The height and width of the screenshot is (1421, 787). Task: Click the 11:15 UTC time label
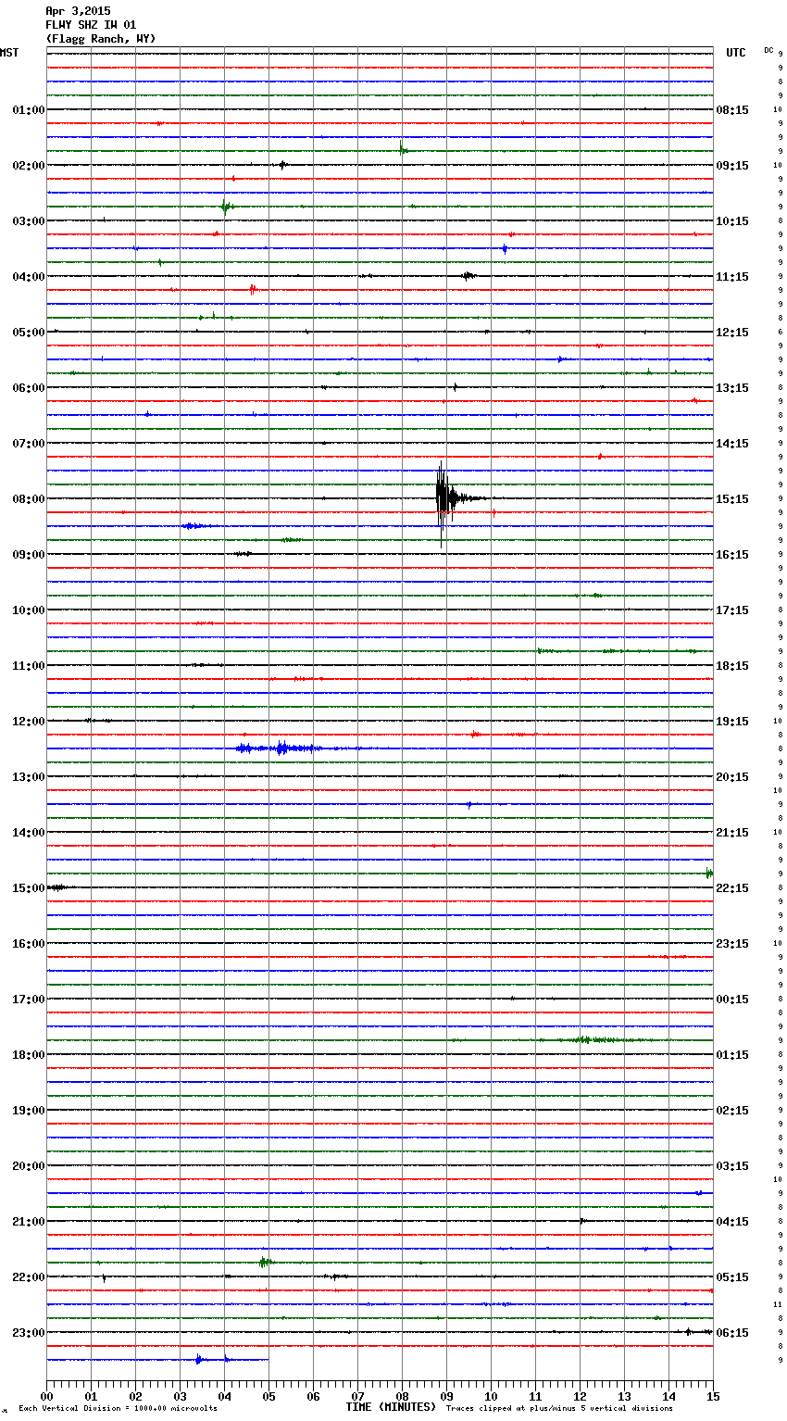click(x=732, y=277)
